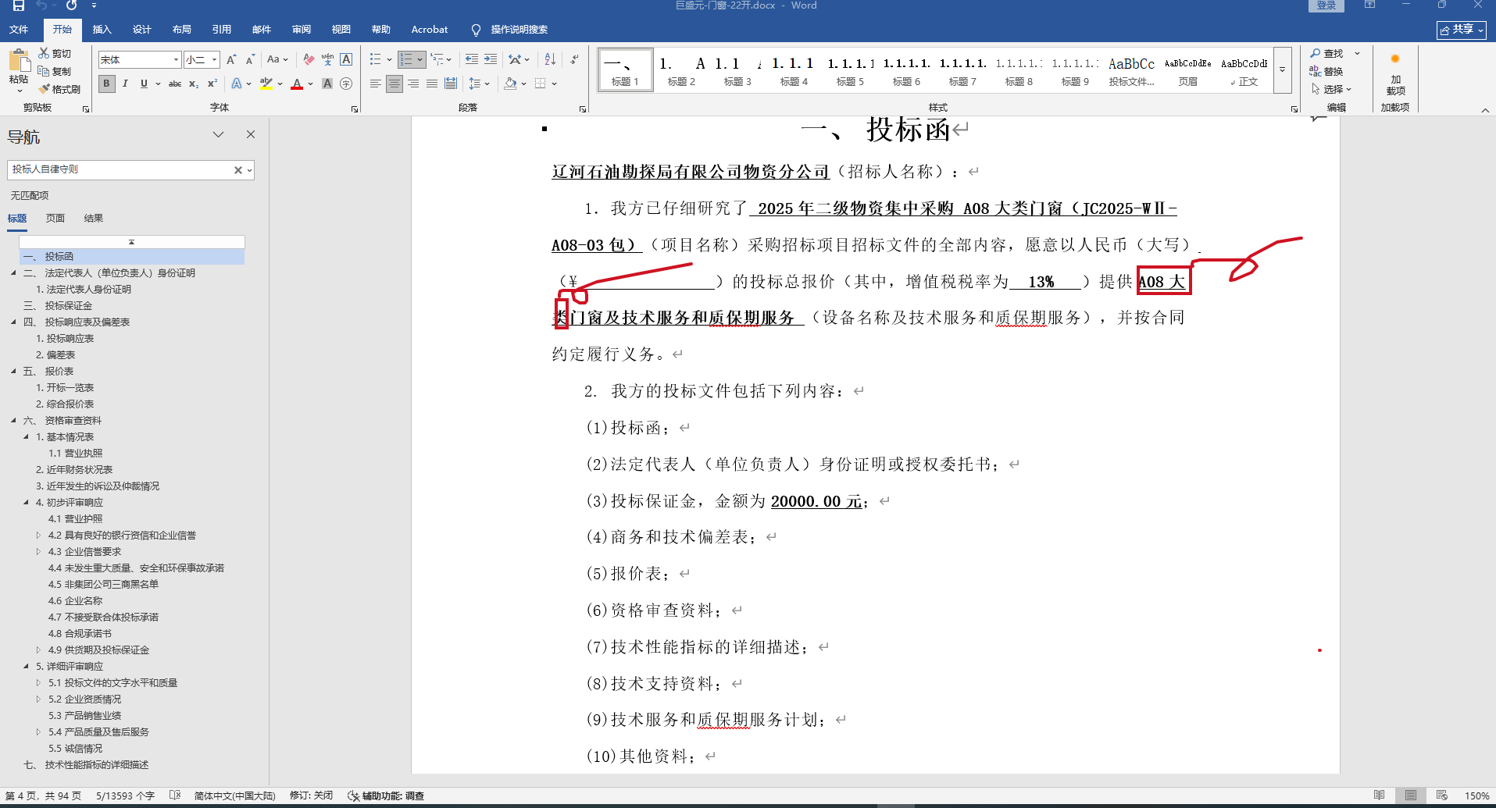
Task: Apply strikethrough (abc) formatting
Action: 175,84
